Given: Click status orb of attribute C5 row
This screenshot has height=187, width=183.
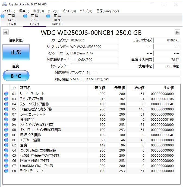Looking at the screenshot, I should click(x=6, y=155).
